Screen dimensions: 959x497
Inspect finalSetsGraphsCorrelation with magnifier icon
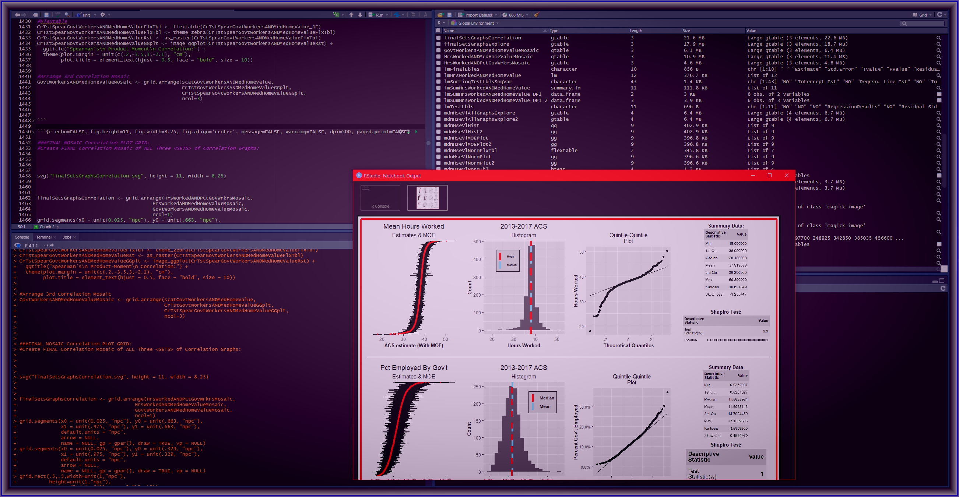(x=939, y=38)
